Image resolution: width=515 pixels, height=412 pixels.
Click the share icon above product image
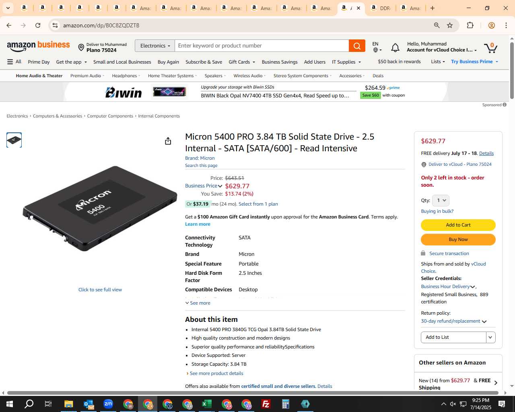(168, 141)
